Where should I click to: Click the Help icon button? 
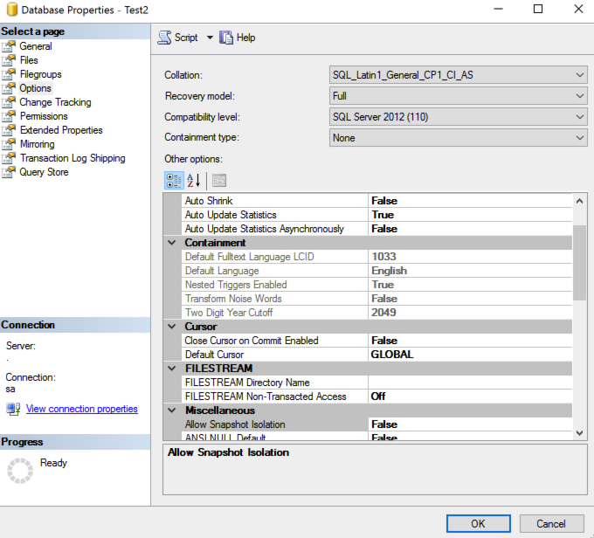click(x=226, y=38)
